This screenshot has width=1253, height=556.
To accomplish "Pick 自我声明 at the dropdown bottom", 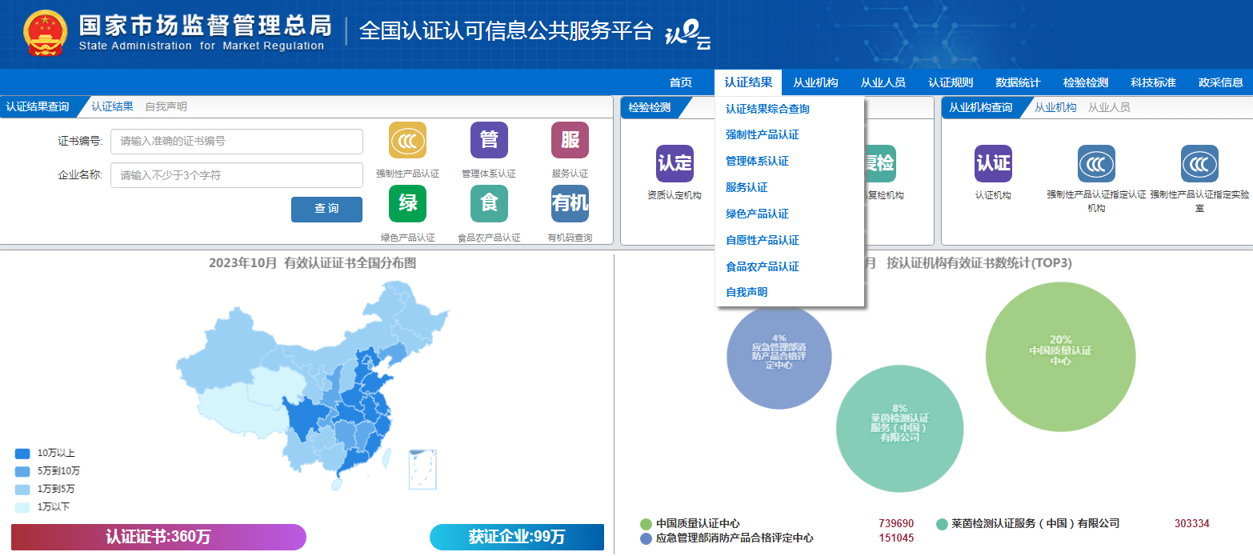I will click(746, 293).
